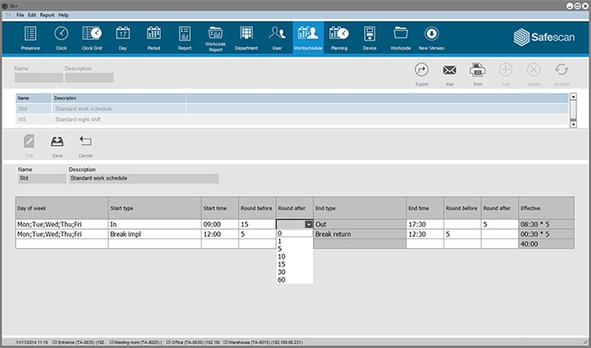Save the work schedule changes

(x=57, y=143)
